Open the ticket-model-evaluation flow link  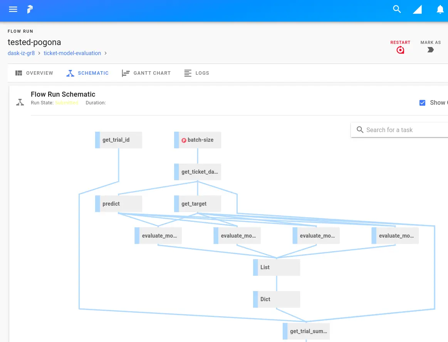point(72,53)
